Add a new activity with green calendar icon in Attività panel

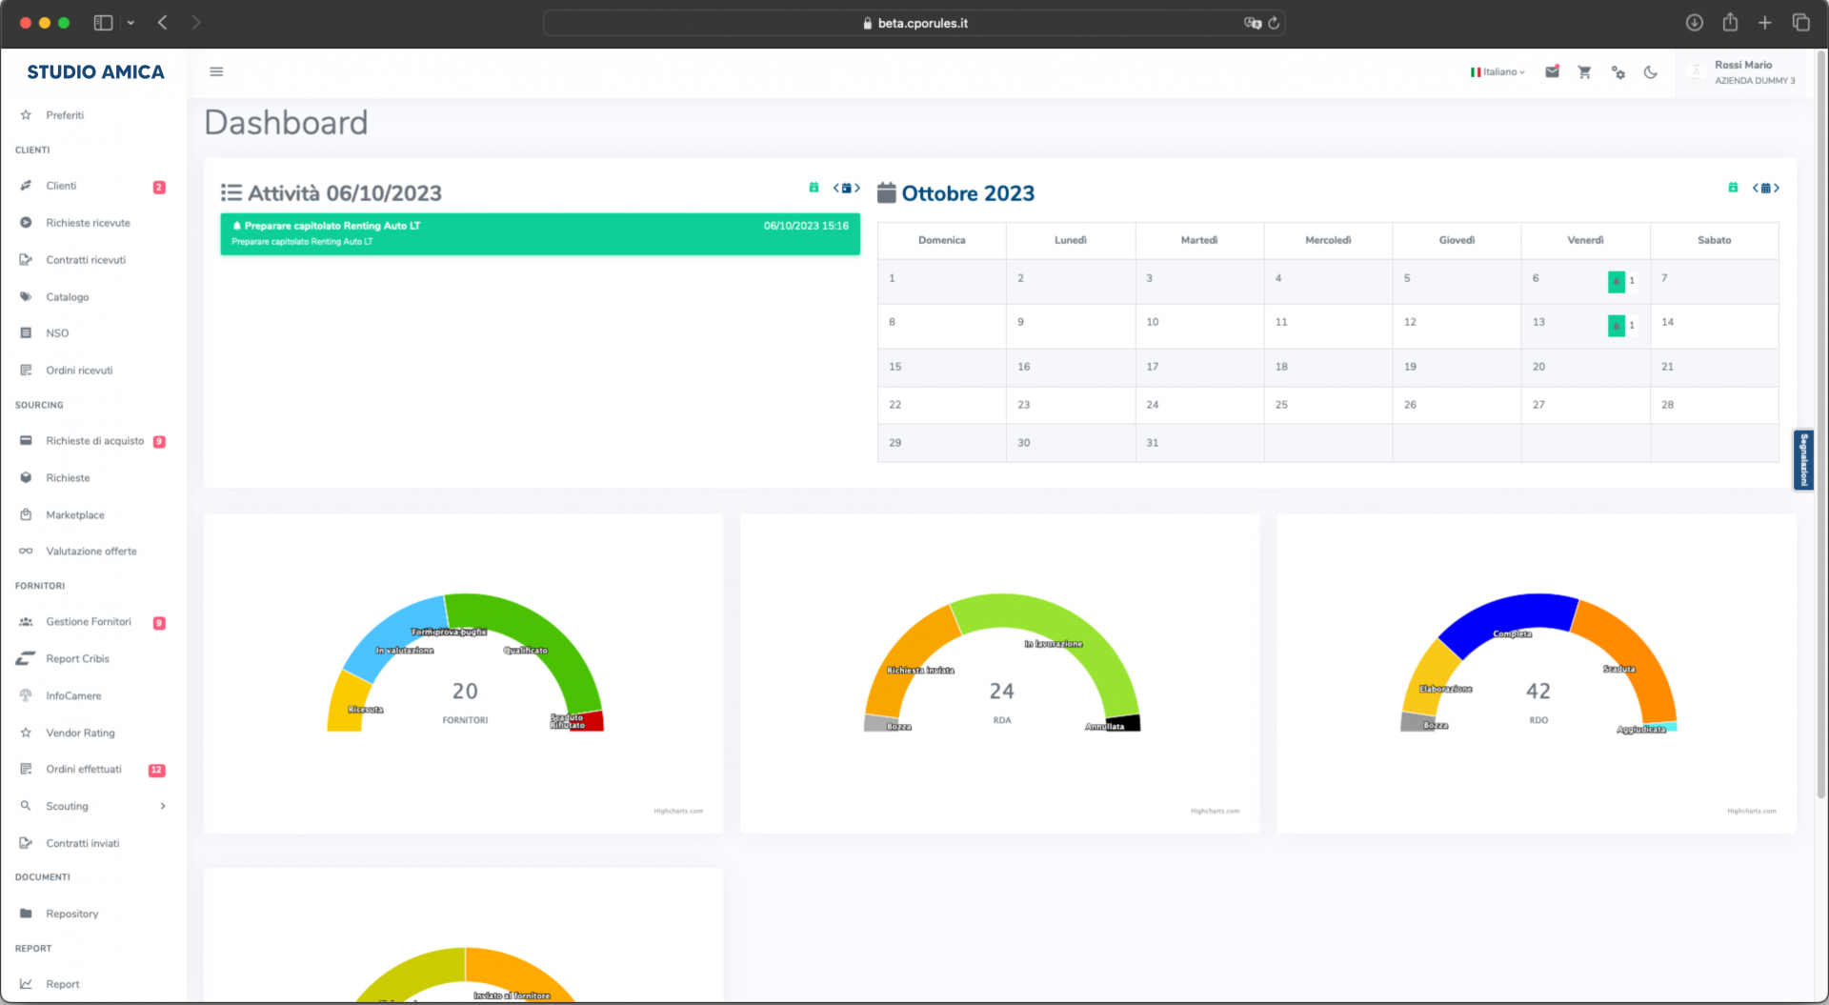pyautogui.click(x=814, y=188)
